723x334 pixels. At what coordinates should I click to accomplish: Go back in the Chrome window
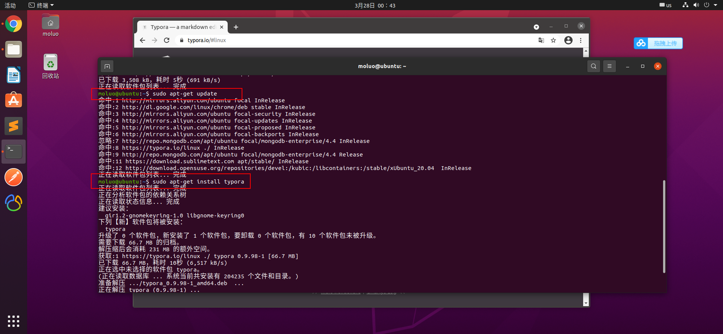(142, 40)
